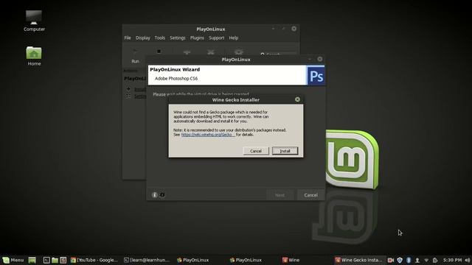Click the bug icon beside the wizard info icon

[162, 194]
